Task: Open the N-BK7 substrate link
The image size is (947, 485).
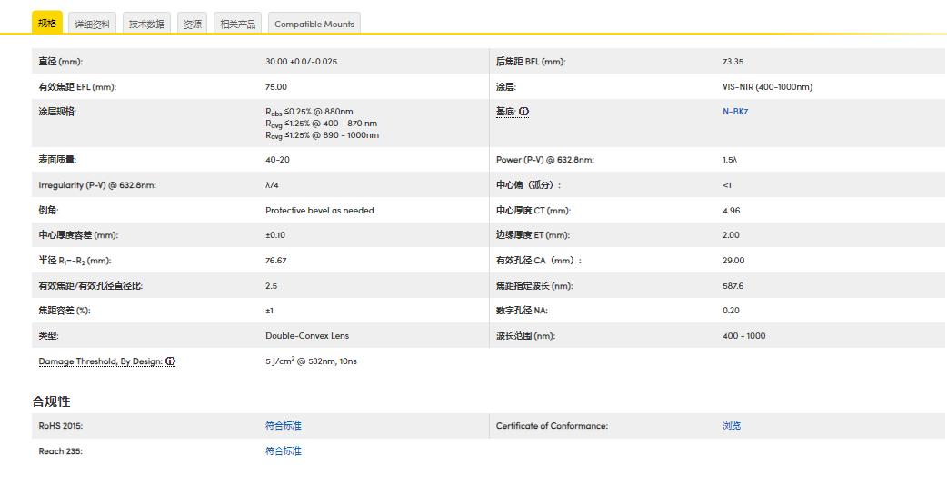Action: pos(735,112)
